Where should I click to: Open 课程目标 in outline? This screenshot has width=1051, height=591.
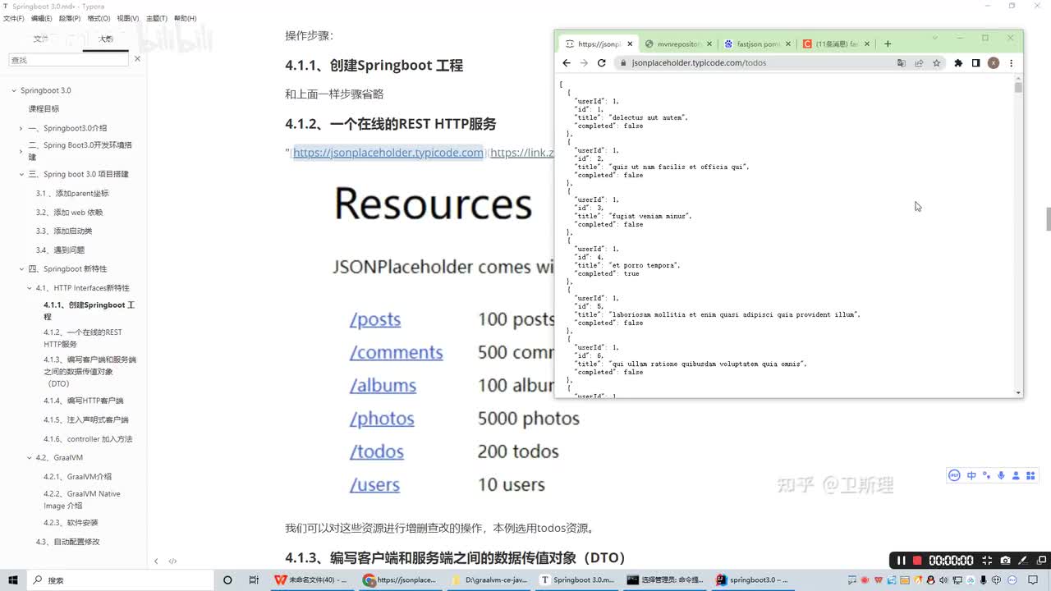(x=44, y=109)
